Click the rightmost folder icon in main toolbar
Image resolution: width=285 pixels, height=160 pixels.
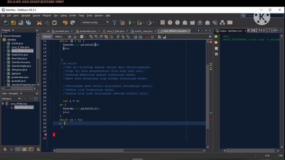[x=230, y=22]
